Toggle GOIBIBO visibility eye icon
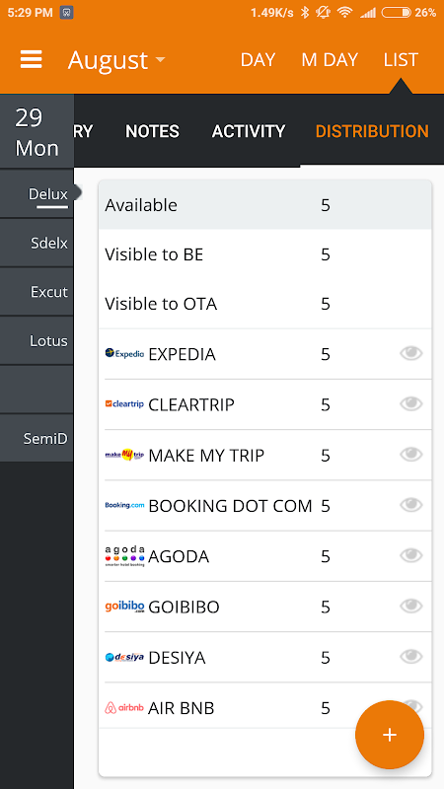The height and width of the screenshot is (789, 444). pos(411,606)
